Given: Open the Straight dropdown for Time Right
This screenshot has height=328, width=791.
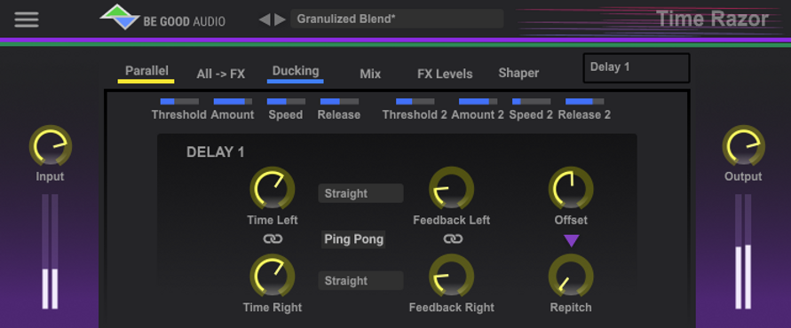Looking at the screenshot, I should click(360, 281).
